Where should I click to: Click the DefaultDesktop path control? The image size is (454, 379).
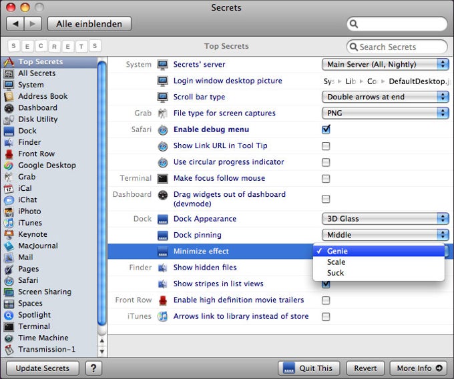tap(387, 81)
